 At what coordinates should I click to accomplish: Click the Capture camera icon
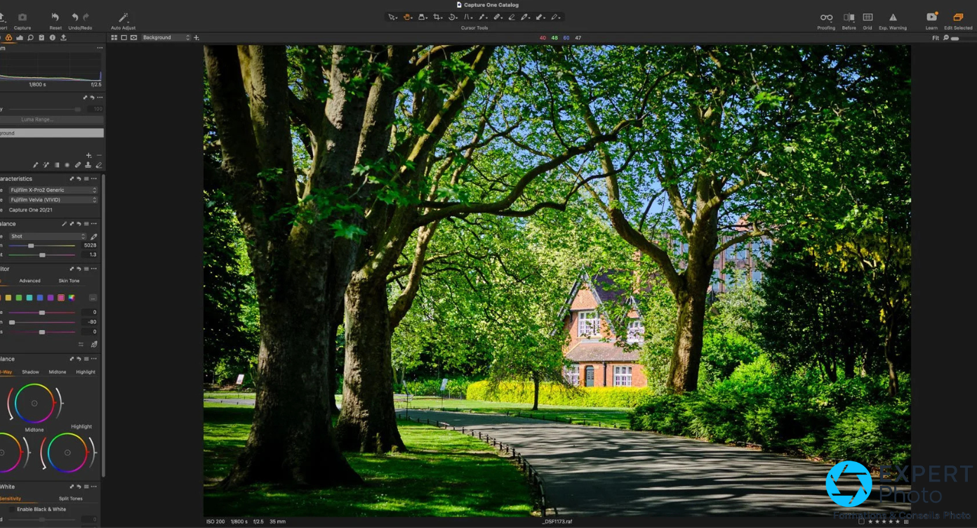coord(22,17)
